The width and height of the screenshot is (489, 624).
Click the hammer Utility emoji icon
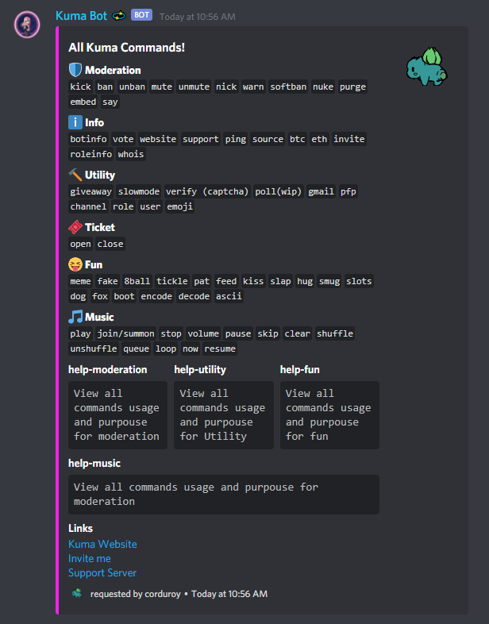click(x=75, y=175)
